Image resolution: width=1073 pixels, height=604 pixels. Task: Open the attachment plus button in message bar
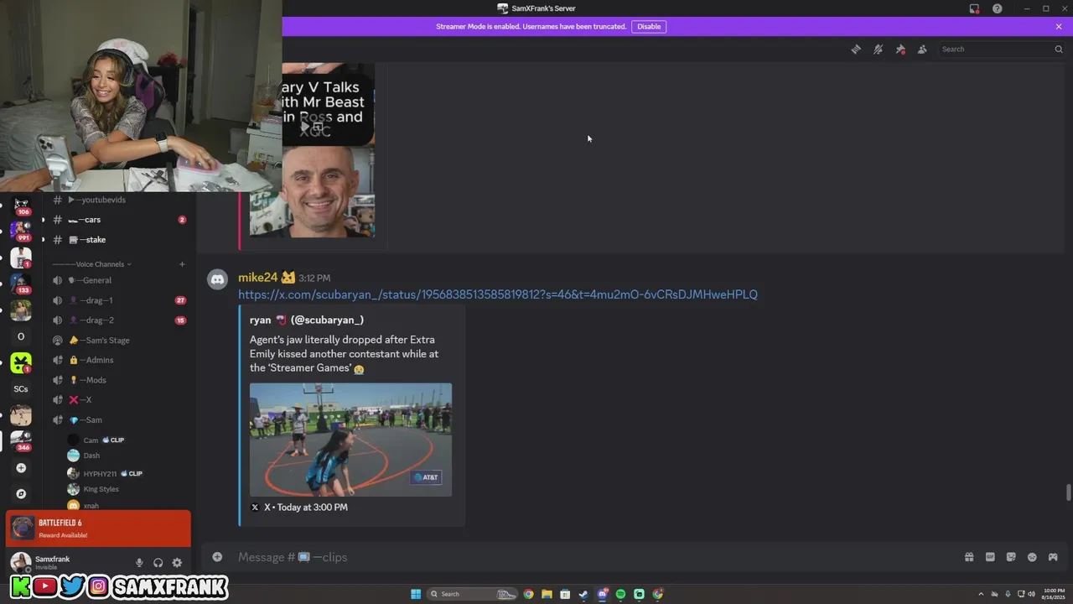[217, 557]
